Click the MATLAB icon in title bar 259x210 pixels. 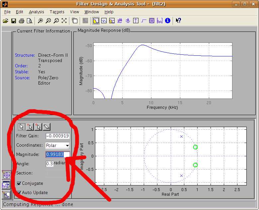5,4
